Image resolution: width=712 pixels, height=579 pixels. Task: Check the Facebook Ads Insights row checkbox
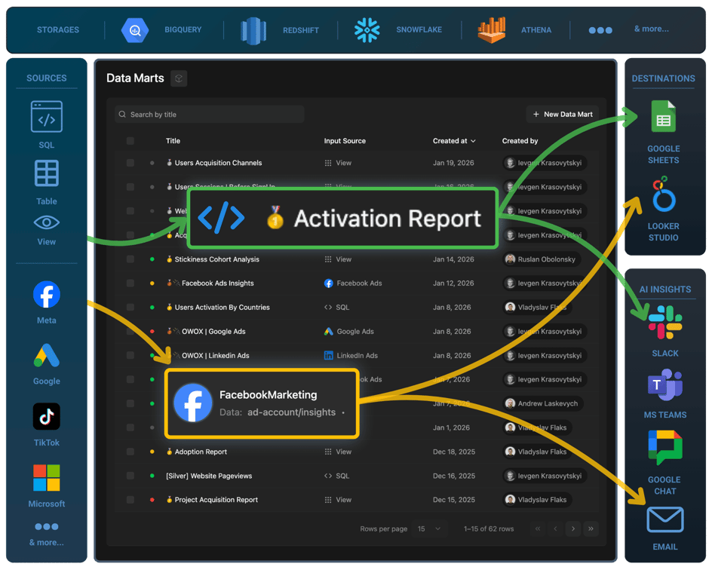pyautogui.click(x=130, y=283)
